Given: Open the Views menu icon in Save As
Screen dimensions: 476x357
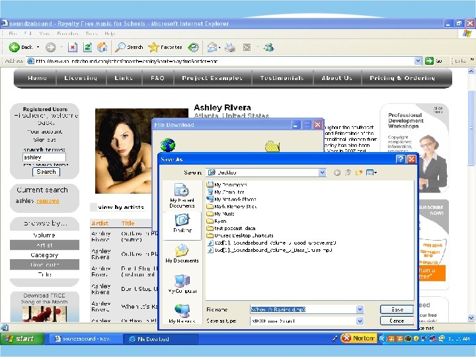Looking at the screenshot, I should point(372,173).
